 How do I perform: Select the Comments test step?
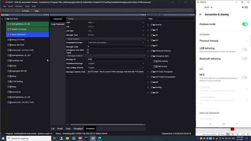(16, 92)
